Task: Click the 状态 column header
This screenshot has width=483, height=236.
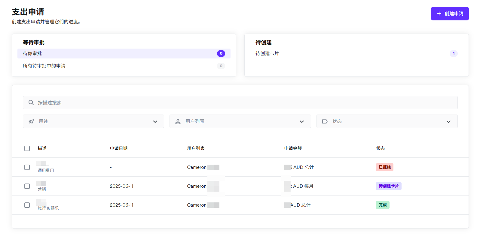Action: [x=381, y=148]
